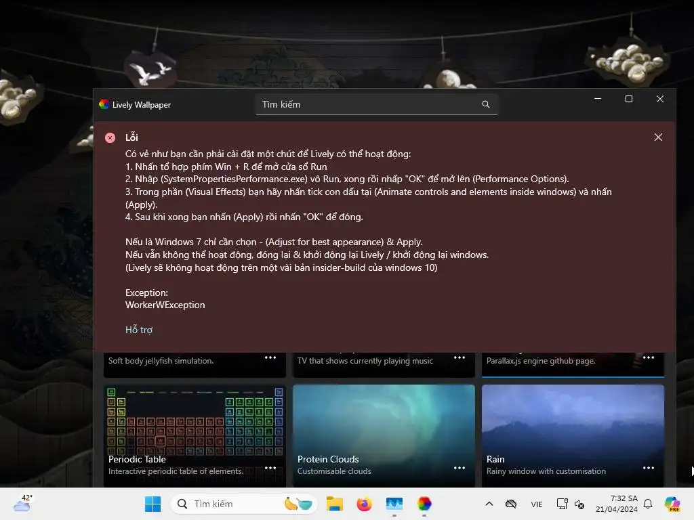Open more options for Rain wallpaper
This screenshot has height=520, width=694.
[x=649, y=468]
